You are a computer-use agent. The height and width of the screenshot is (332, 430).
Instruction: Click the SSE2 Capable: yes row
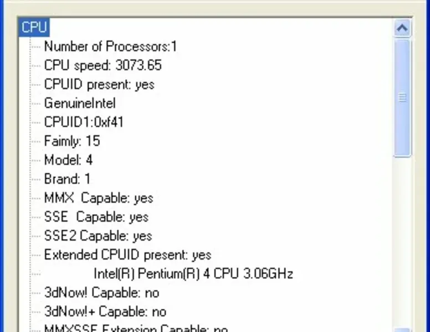(x=98, y=236)
